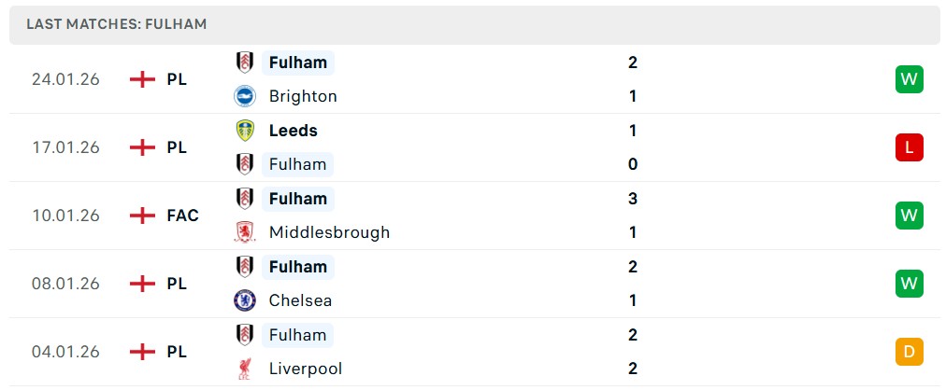Open the Liverpool team link
The height and width of the screenshot is (390, 946).
coord(306,369)
